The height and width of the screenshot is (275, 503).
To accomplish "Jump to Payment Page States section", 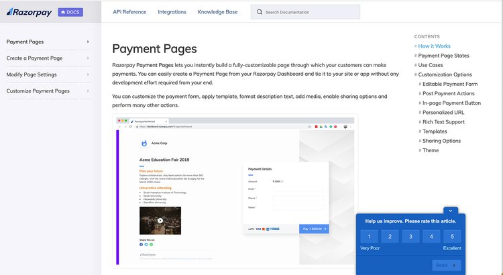I will (x=443, y=56).
